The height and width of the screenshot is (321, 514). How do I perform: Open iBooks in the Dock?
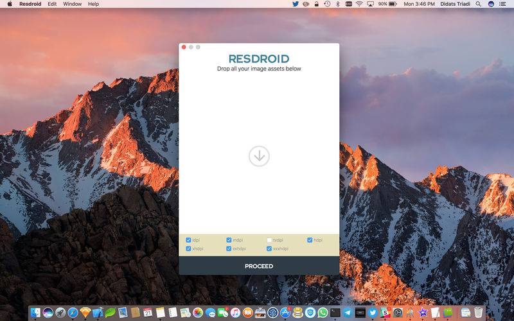248,313
